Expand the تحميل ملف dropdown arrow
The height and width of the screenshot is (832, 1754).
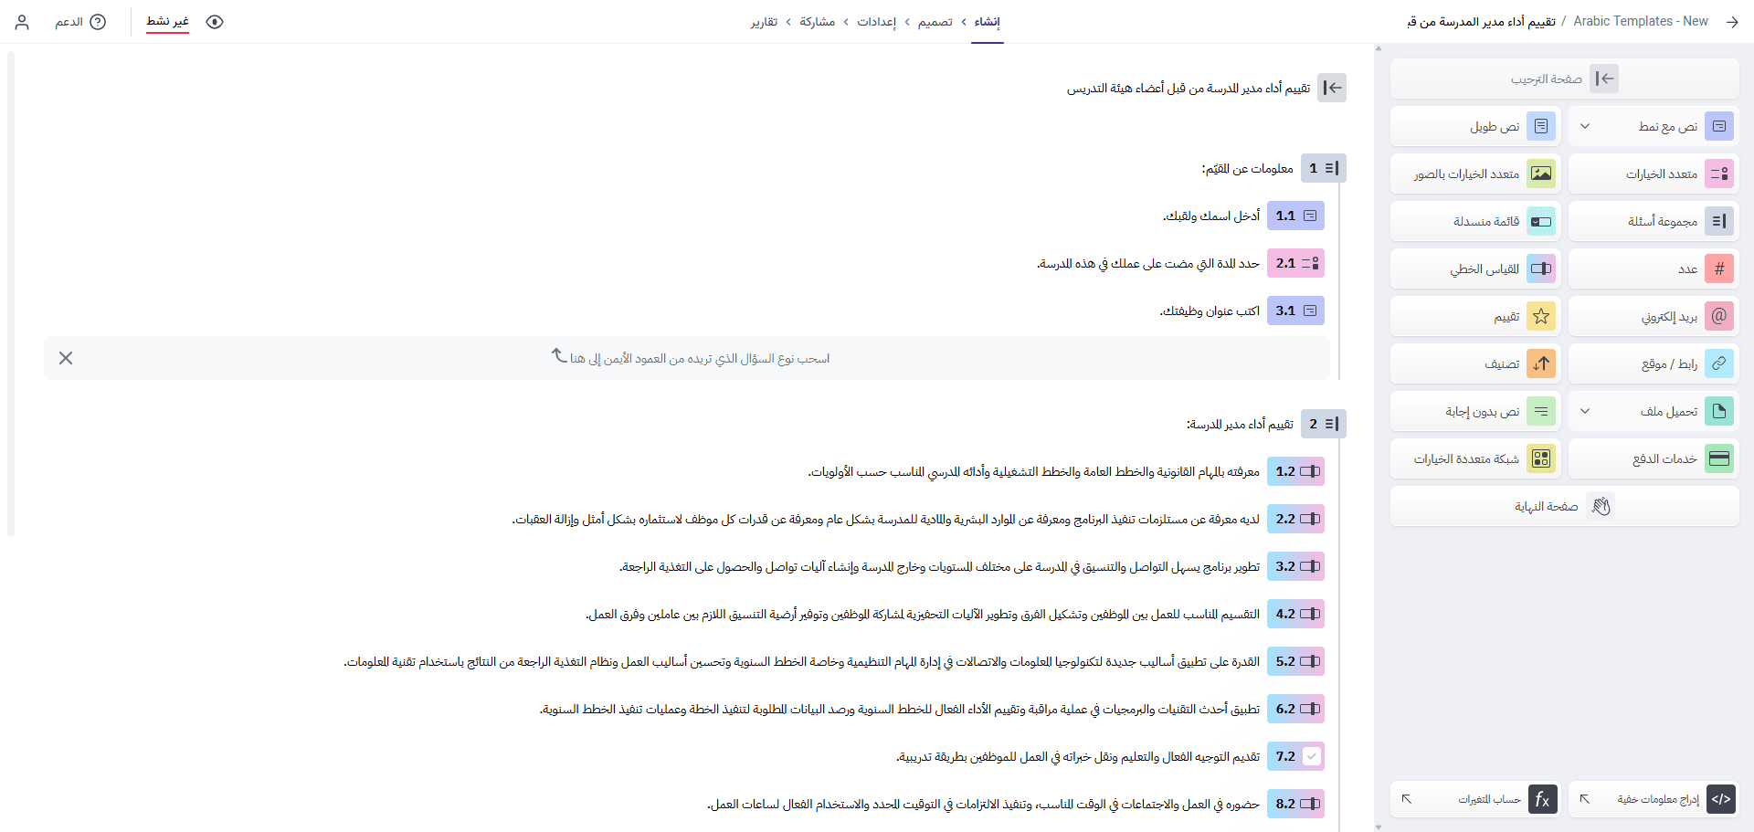point(1585,411)
